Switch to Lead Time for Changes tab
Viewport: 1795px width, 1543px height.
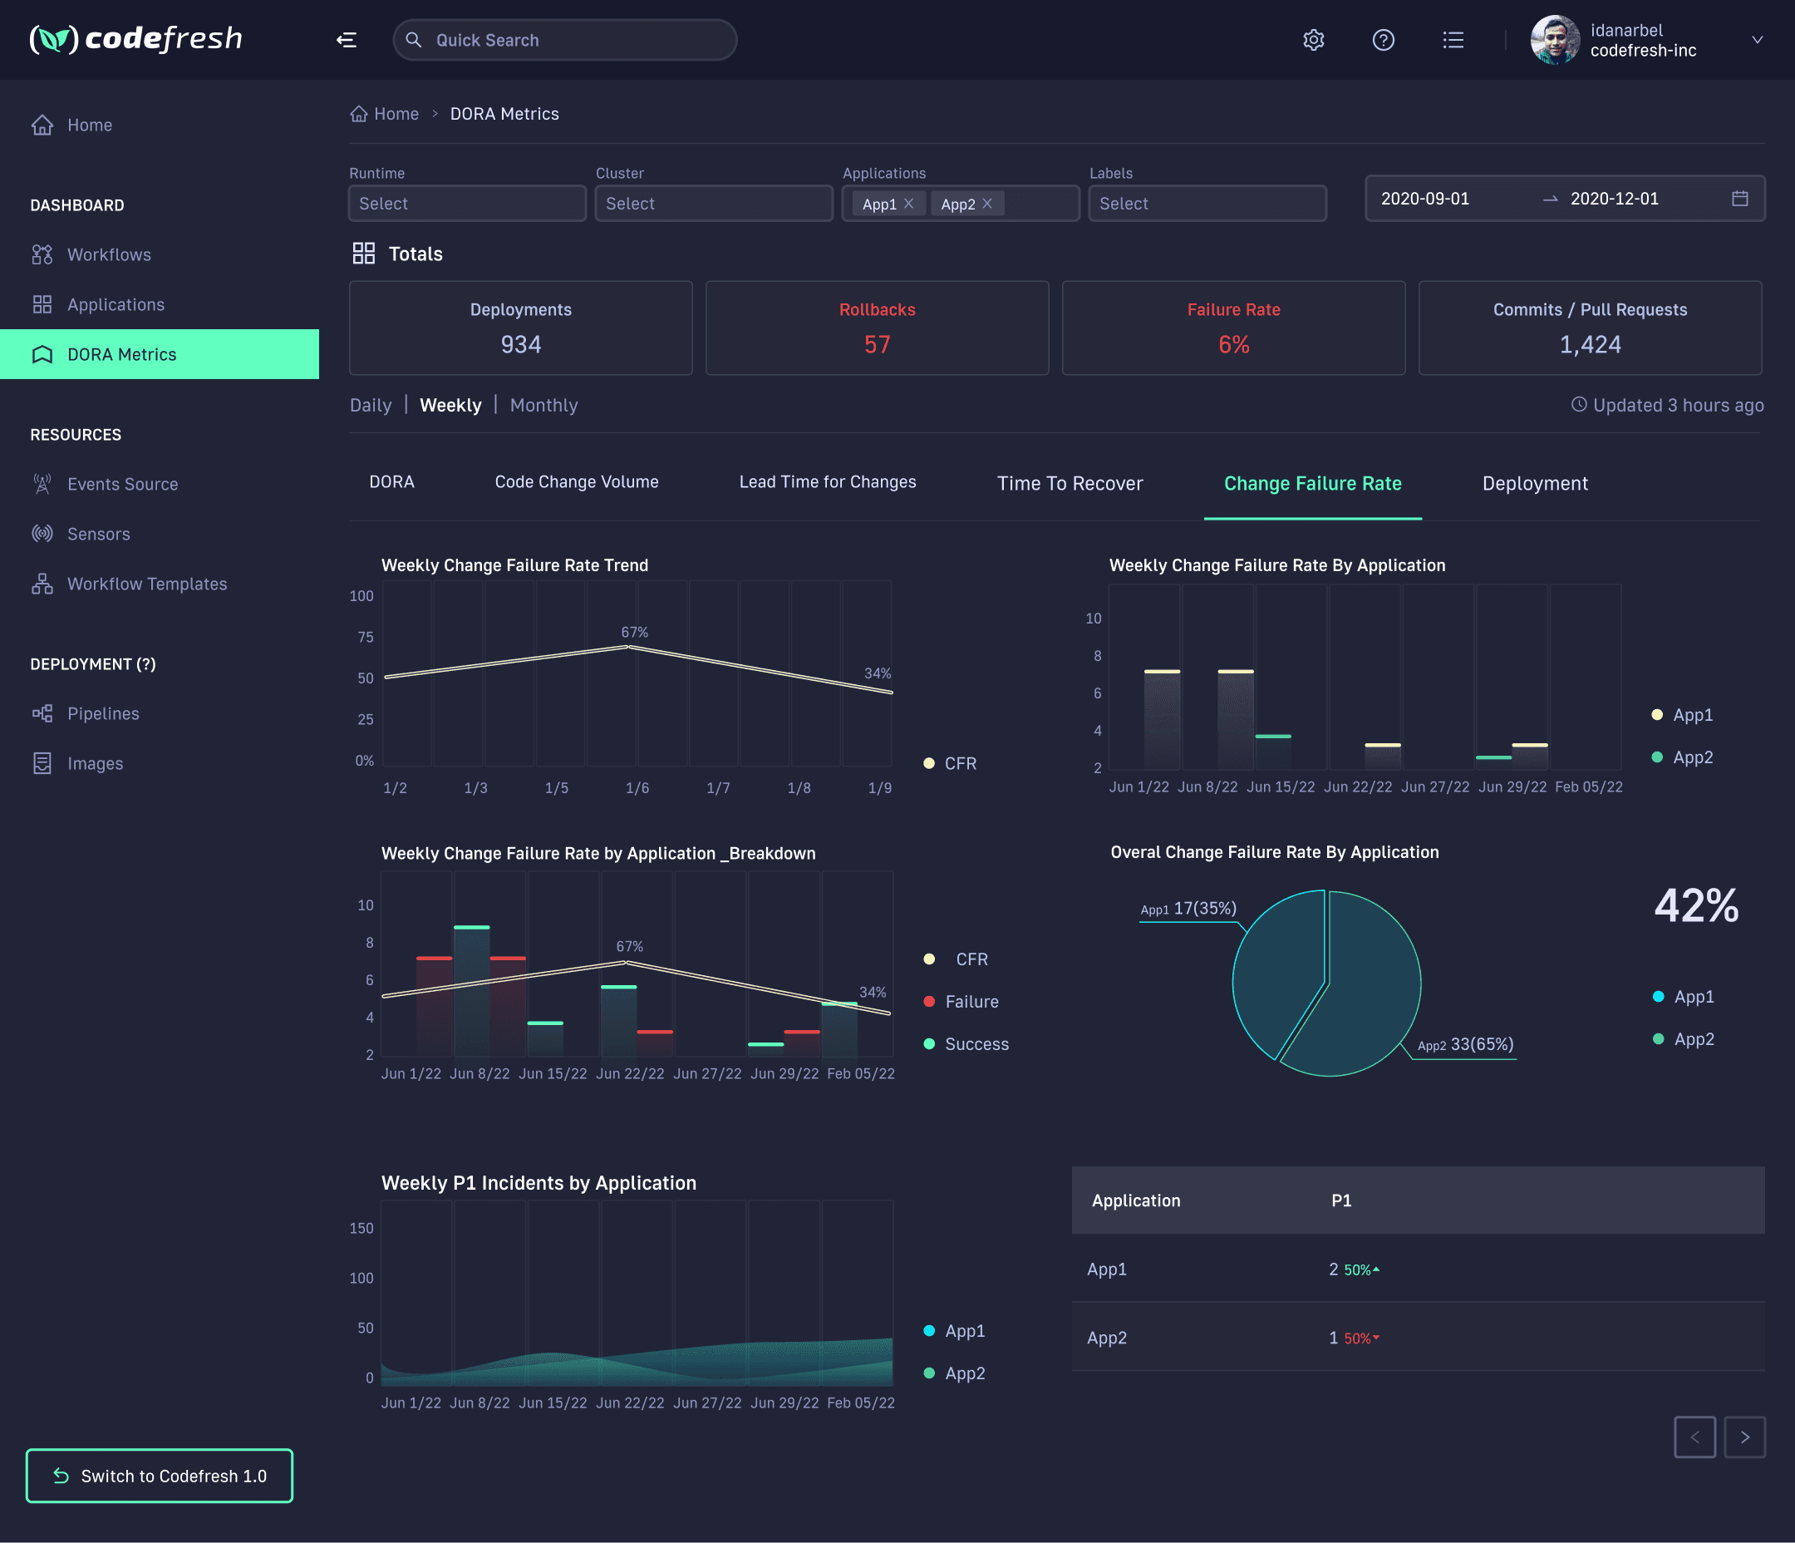tap(827, 482)
